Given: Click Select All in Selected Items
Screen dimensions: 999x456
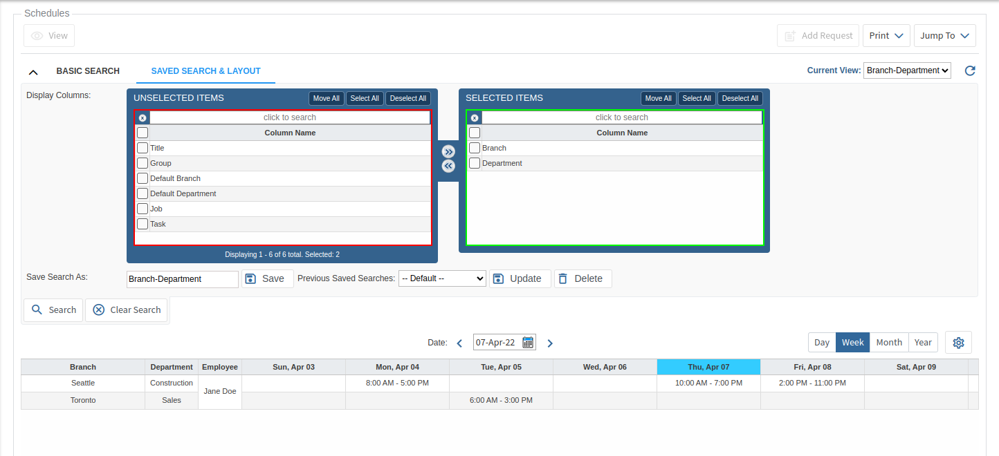Looking at the screenshot, I should pos(697,98).
